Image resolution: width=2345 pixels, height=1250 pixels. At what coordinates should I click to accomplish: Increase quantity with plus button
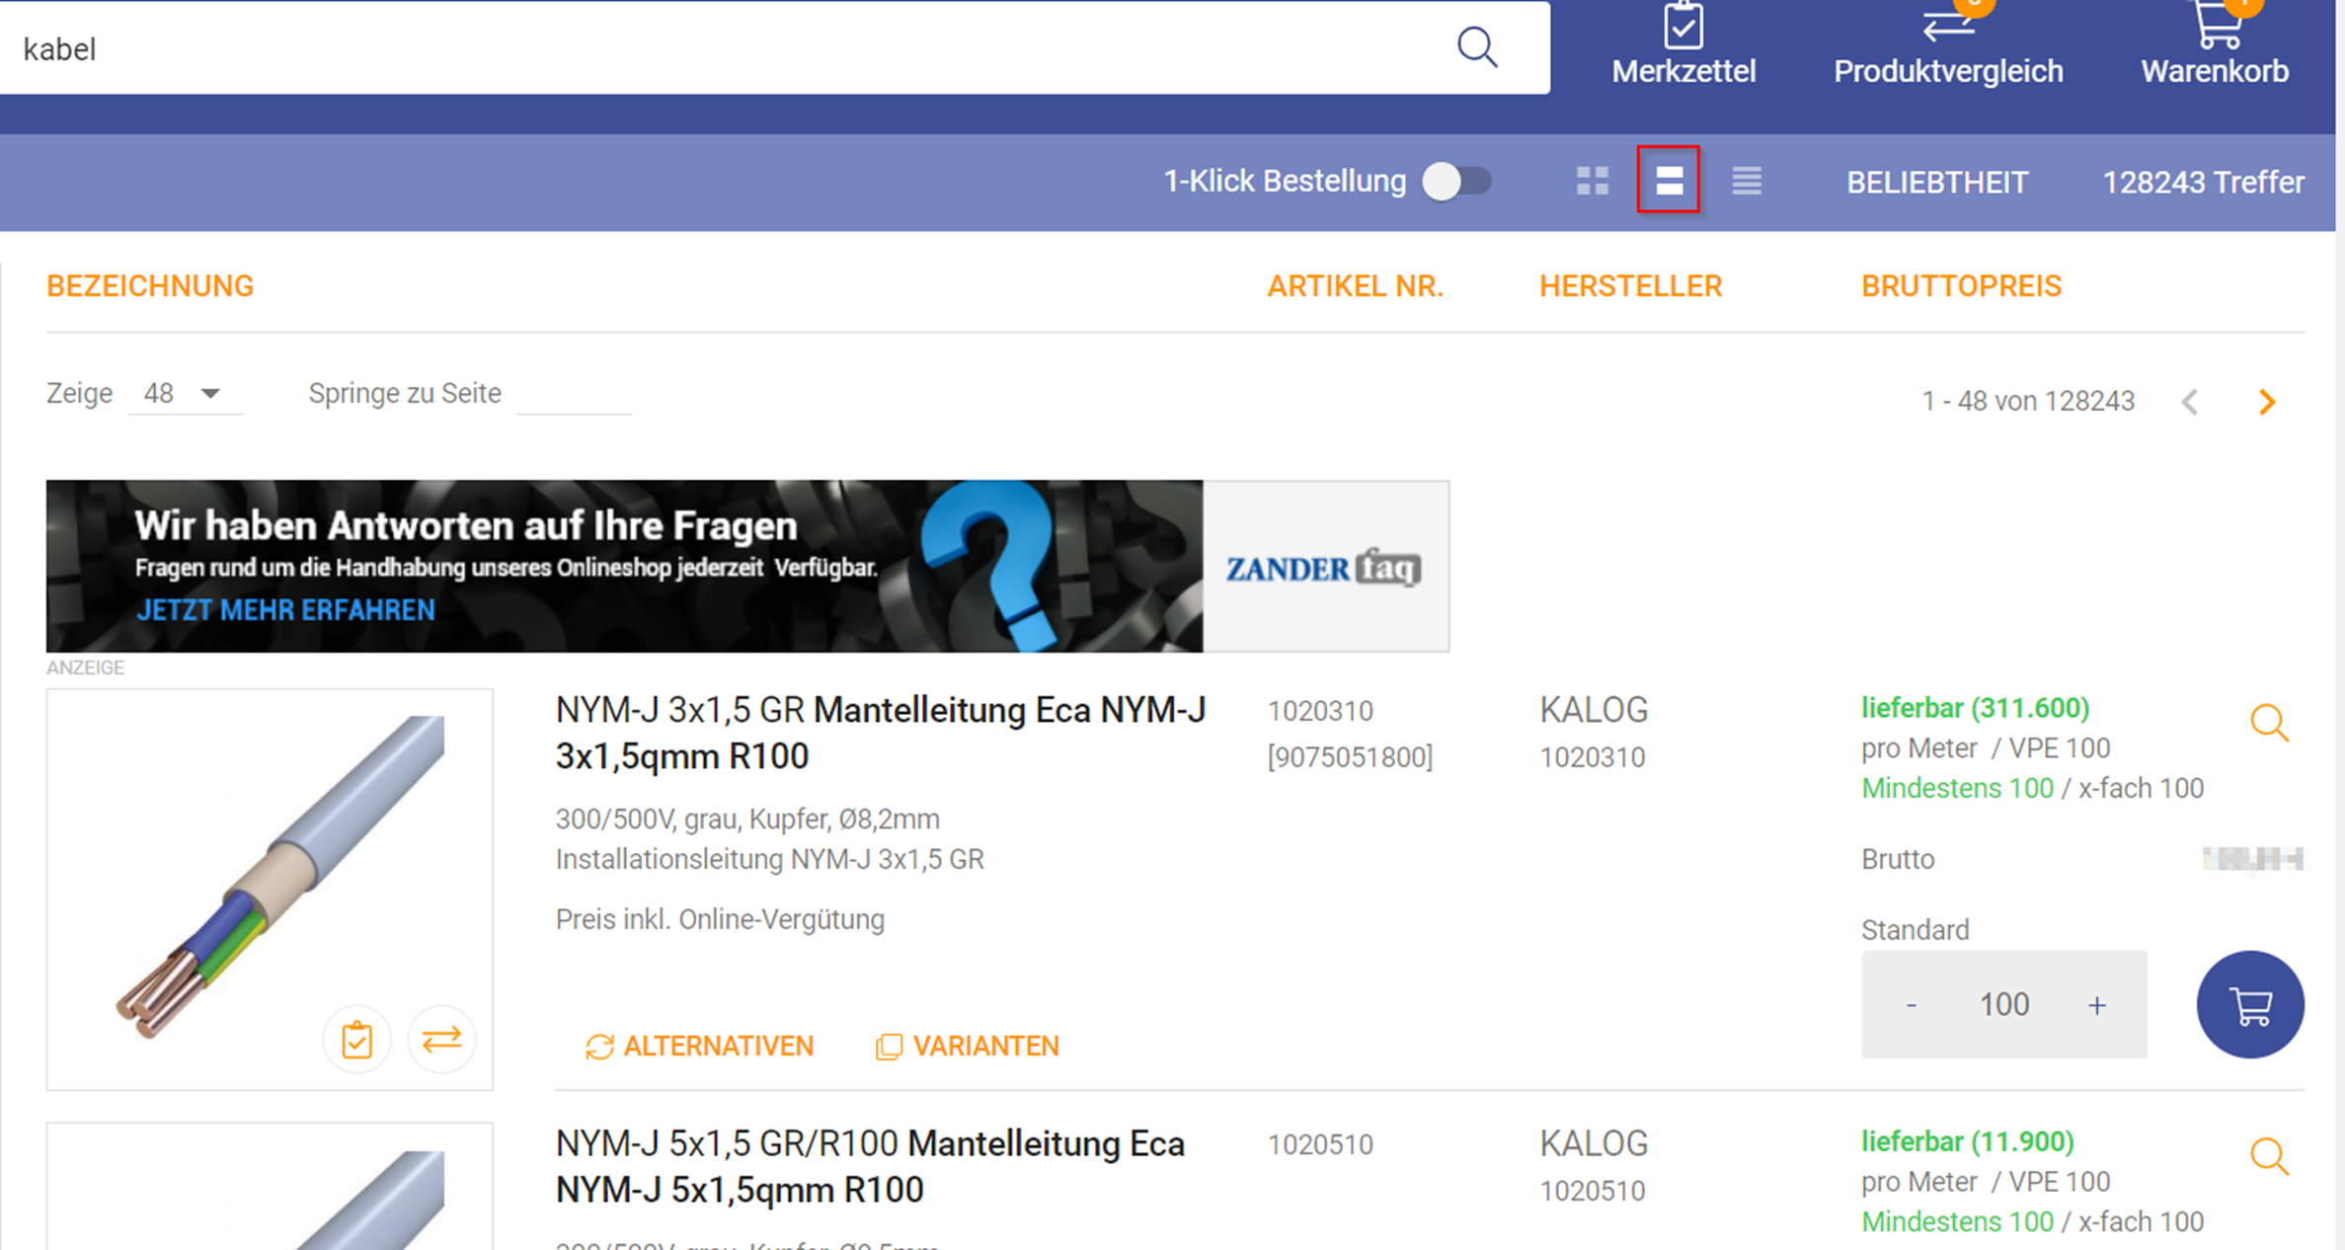(2096, 1005)
